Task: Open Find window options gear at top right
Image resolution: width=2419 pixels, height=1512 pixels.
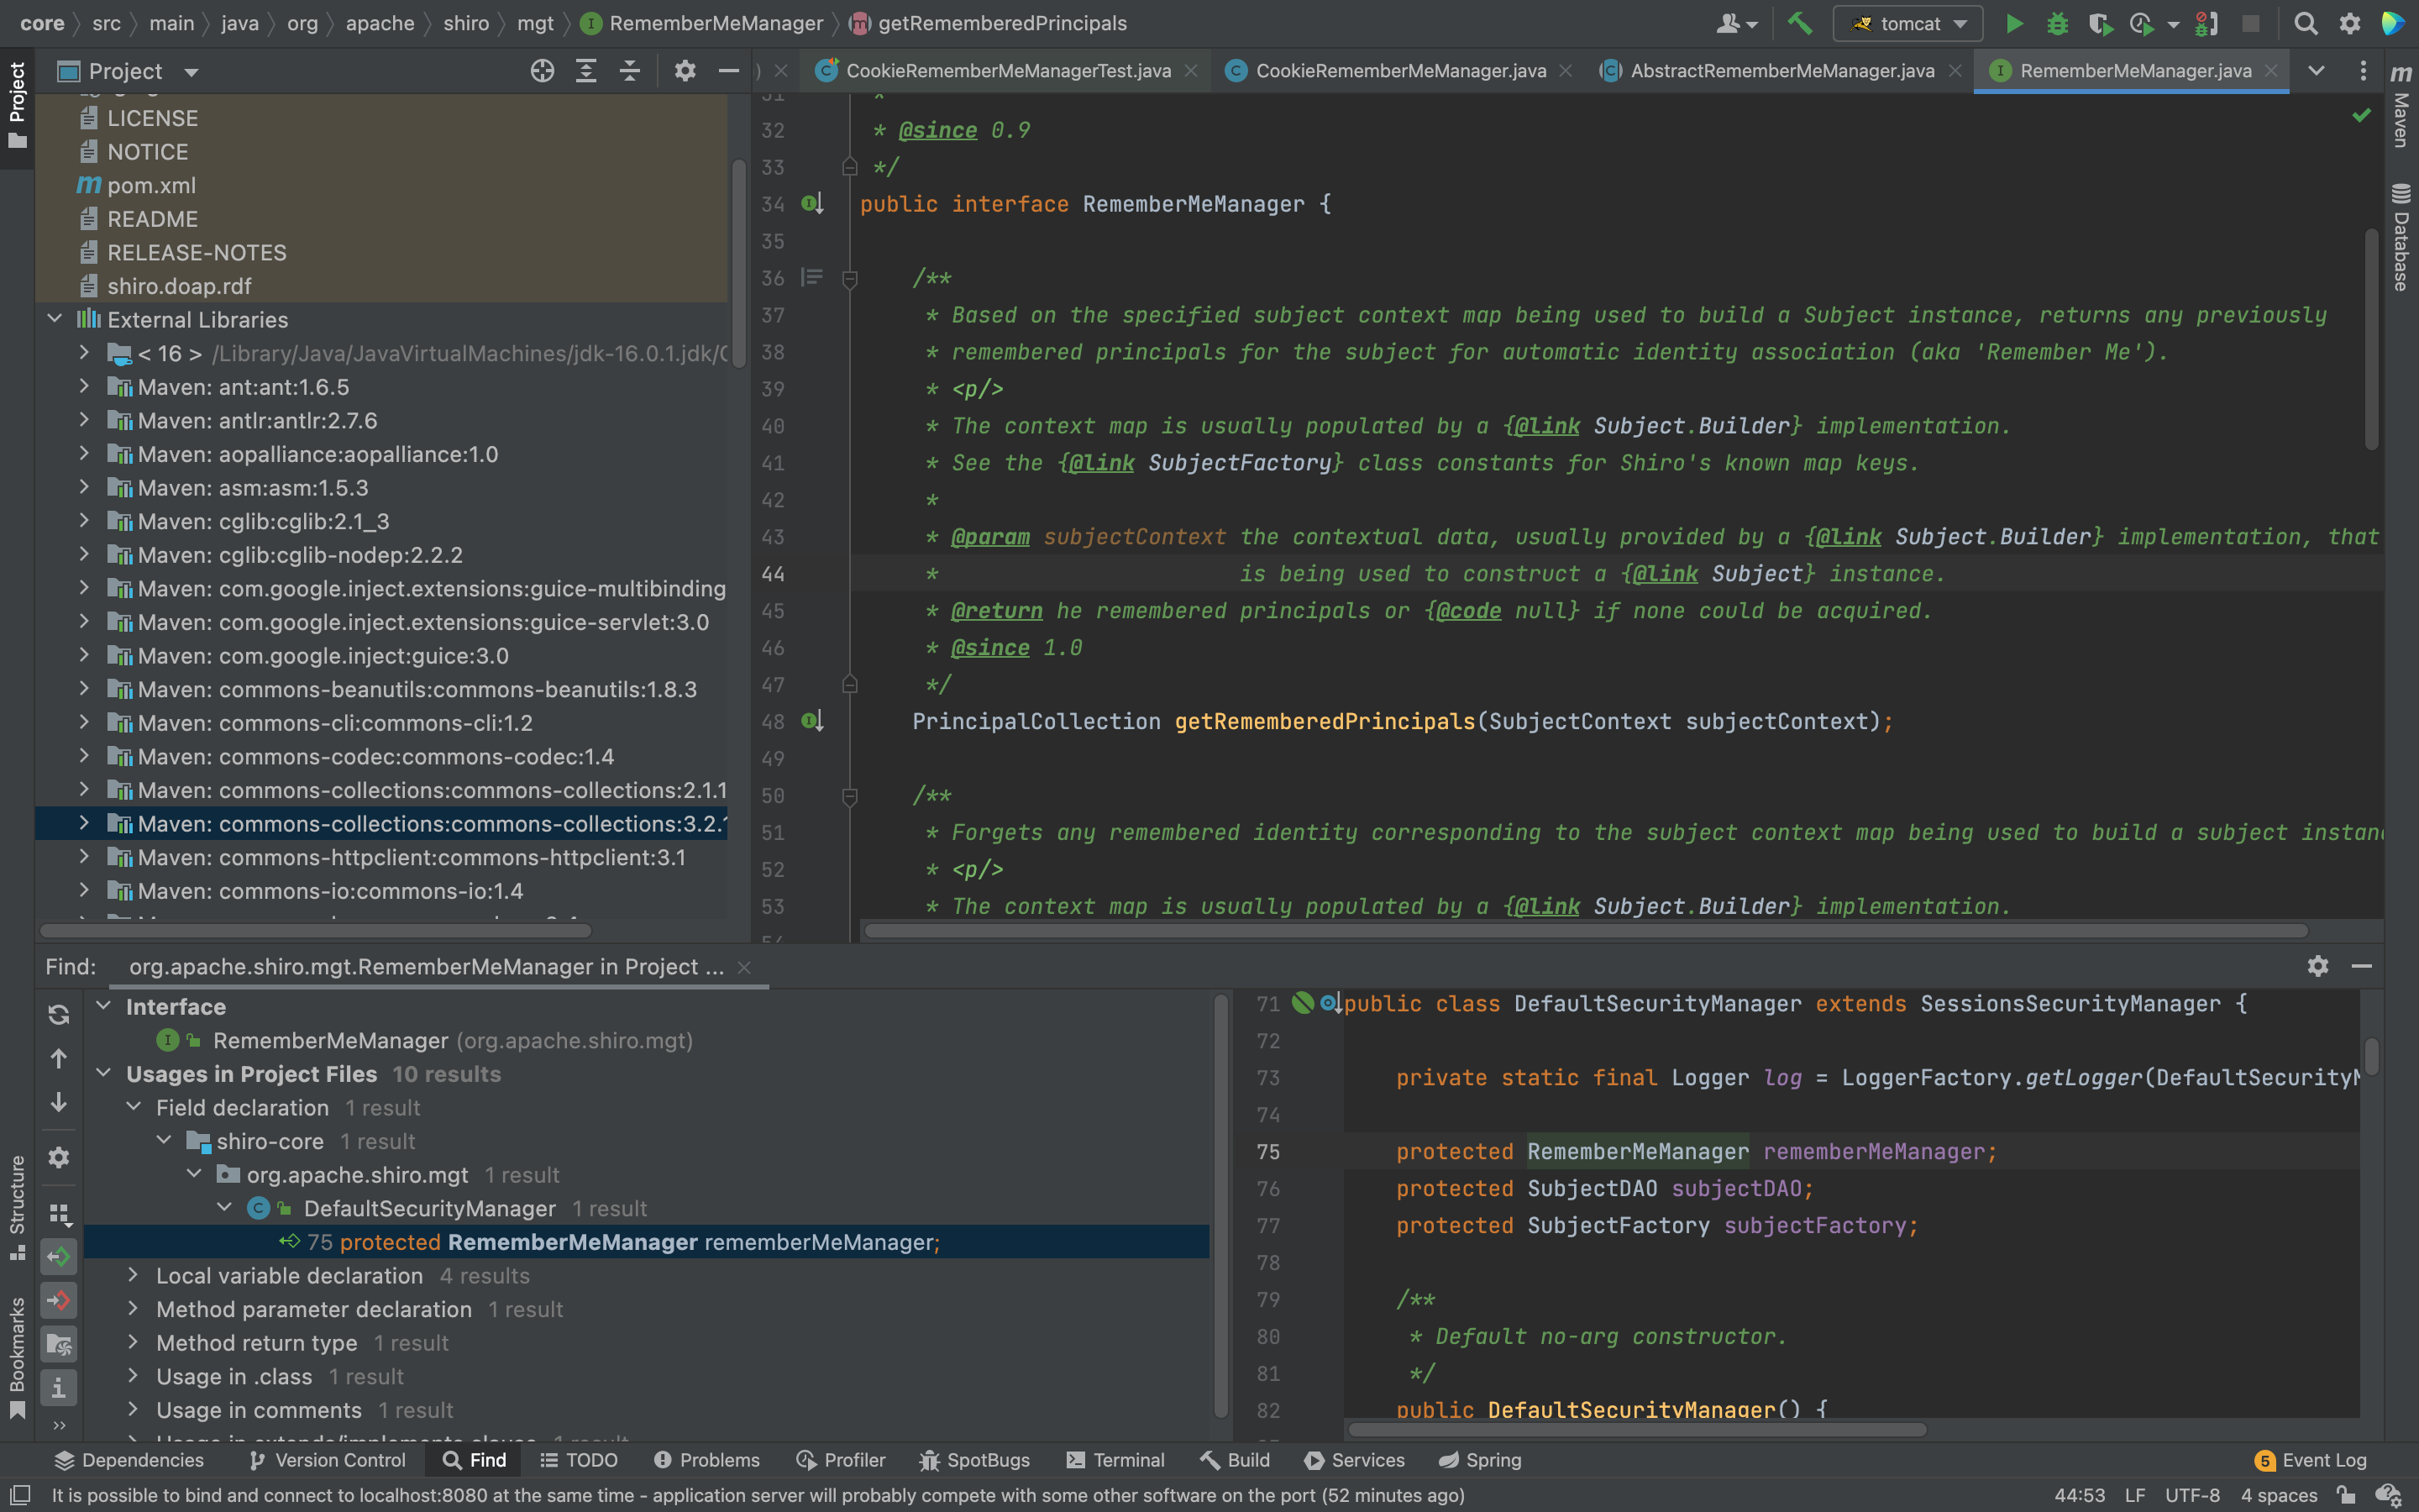Action: click(x=2318, y=966)
